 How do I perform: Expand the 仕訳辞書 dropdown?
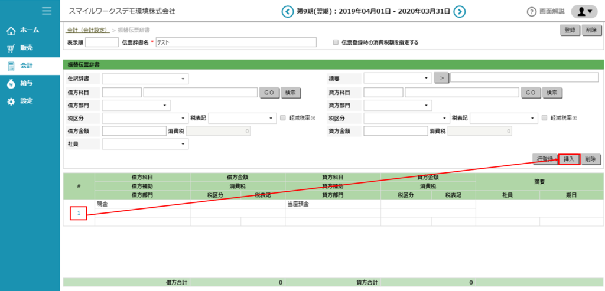click(x=145, y=79)
